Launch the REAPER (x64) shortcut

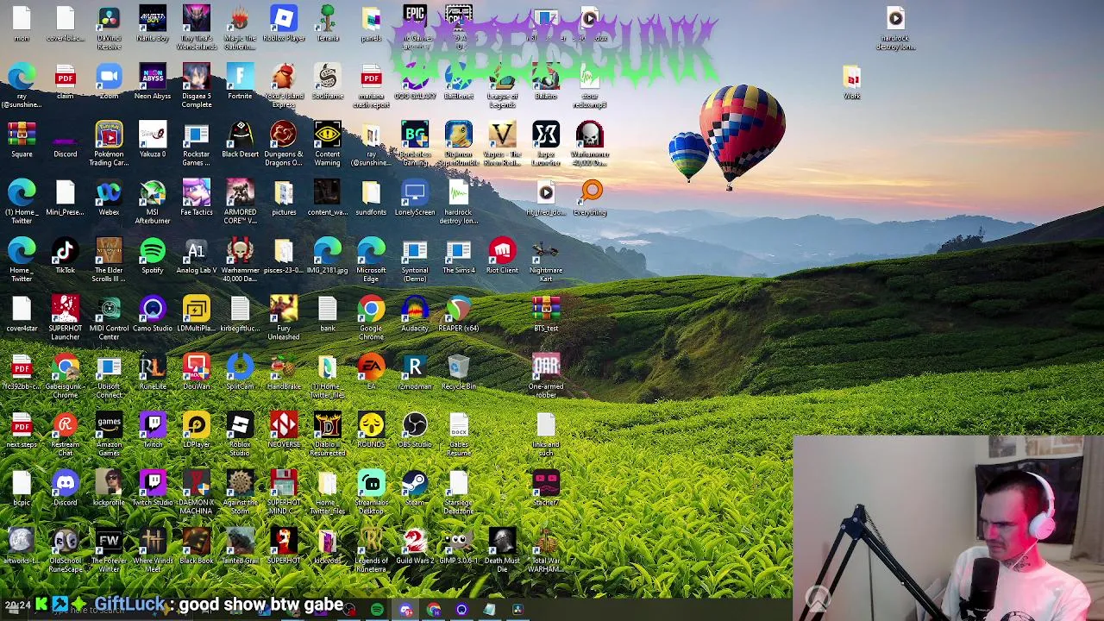coord(459,314)
